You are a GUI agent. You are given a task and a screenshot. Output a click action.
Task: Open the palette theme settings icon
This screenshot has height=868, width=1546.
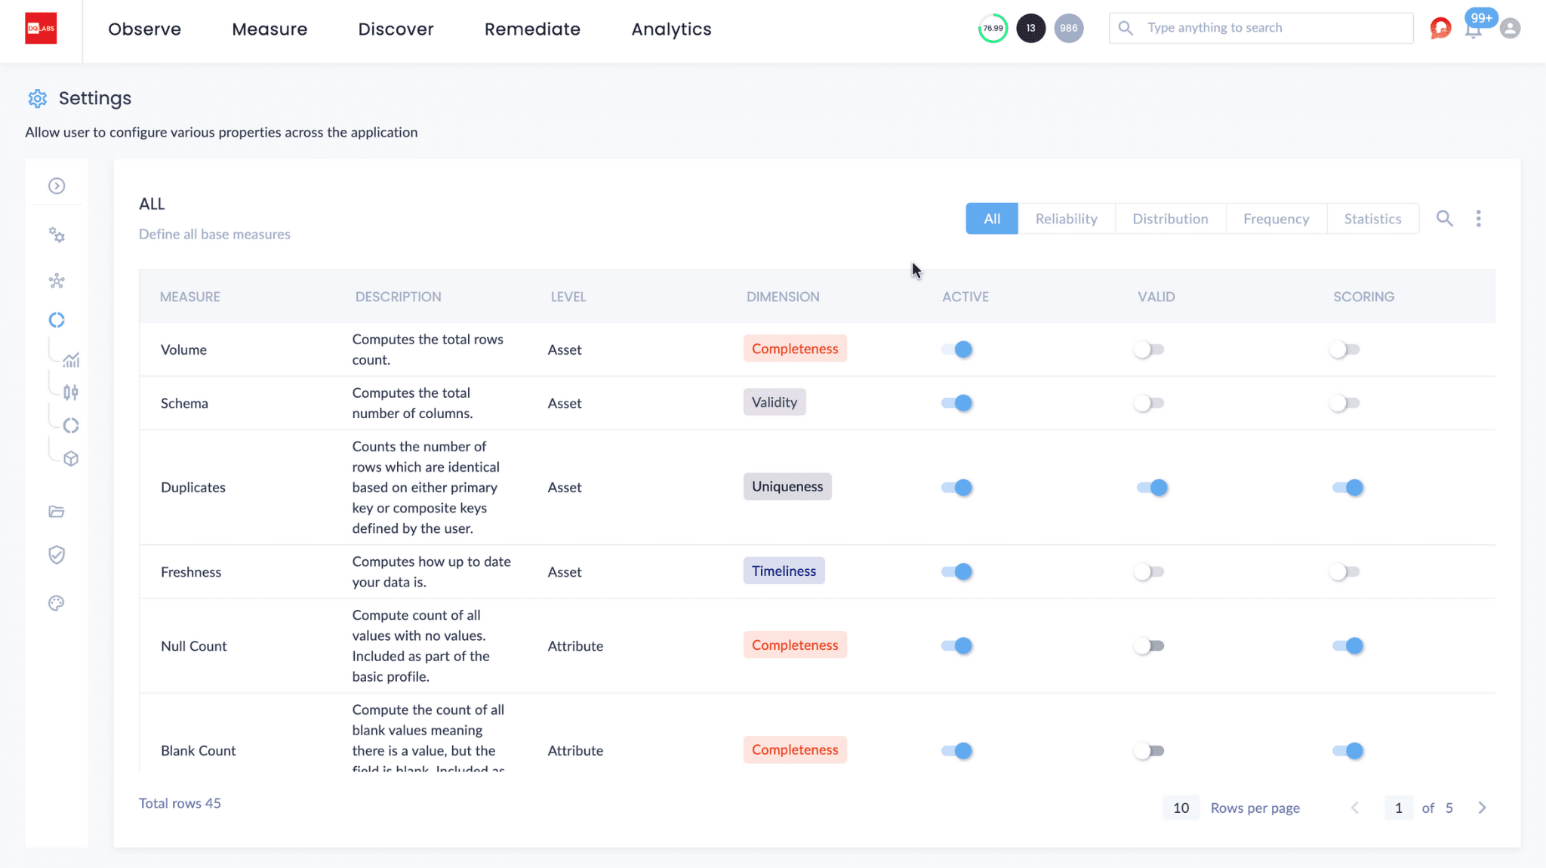57,603
